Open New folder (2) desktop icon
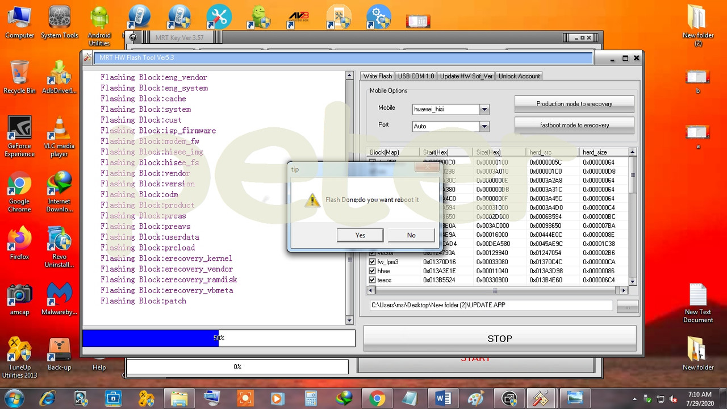Image resolution: width=727 pixels, height=409 pixels. pyautogui.click(x=698, y=27)
